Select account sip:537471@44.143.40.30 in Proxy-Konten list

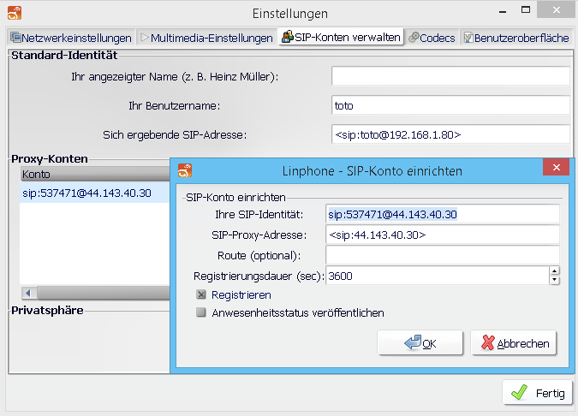(95, 193)
